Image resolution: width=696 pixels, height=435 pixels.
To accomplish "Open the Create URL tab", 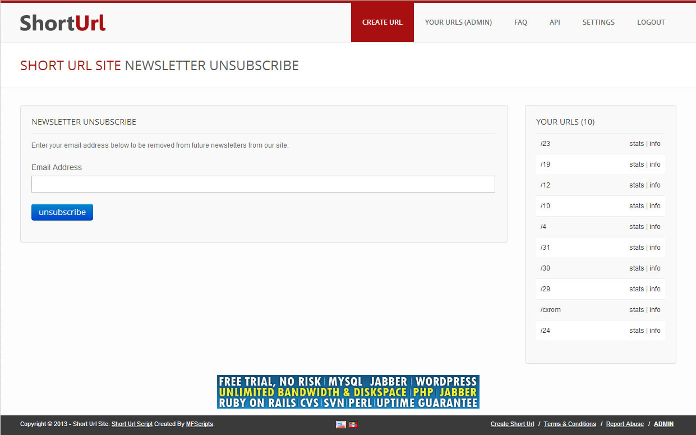I will (x=382, y=22).
